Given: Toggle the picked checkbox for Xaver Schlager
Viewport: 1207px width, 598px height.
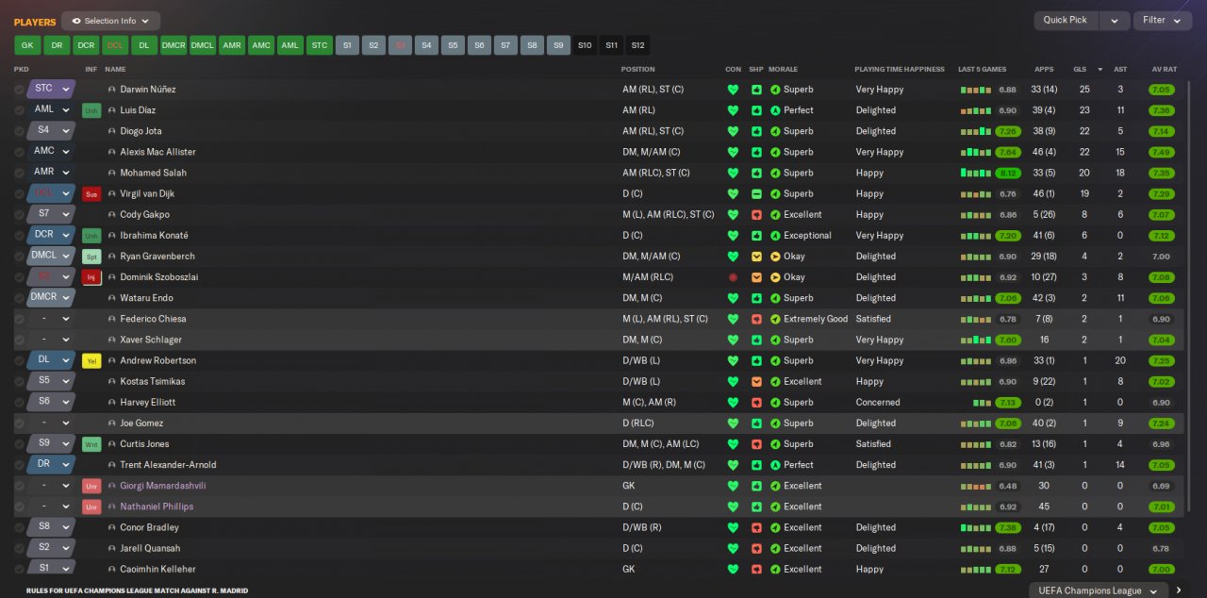Looking at the screenshot, I should tap(19, 340).
